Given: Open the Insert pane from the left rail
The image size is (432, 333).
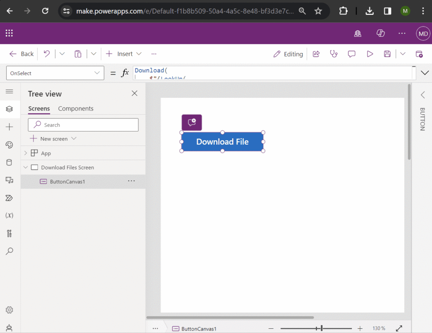Looking at the screenshot, I should [x=10, y=127].
